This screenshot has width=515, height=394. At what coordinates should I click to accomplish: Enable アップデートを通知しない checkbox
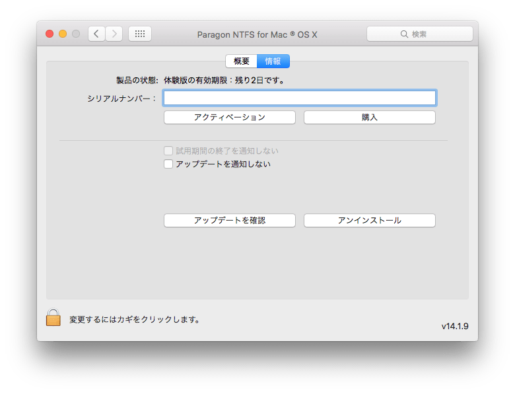(x=168, y=164)
